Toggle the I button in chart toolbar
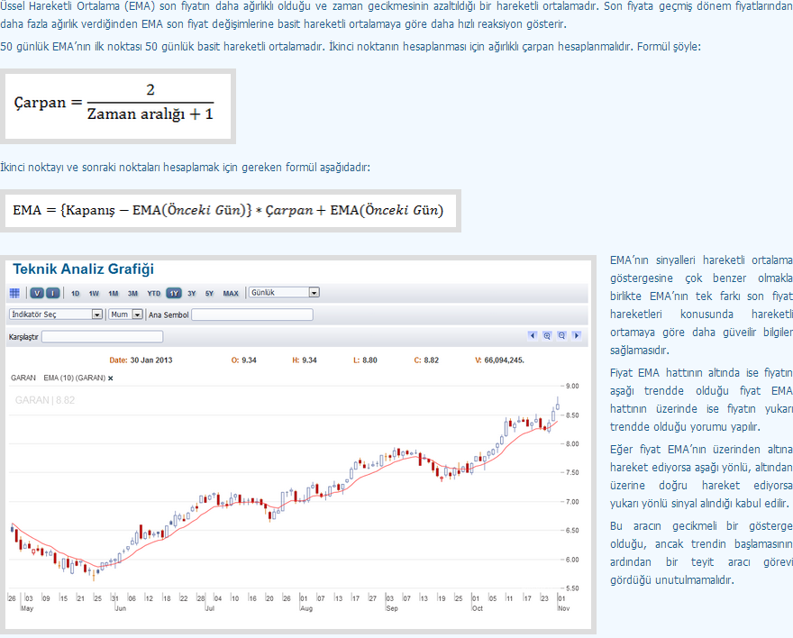 [53, 293]
